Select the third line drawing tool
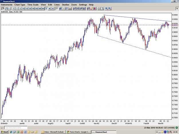Viewport: 179px width, 134px height. point(81,9)
